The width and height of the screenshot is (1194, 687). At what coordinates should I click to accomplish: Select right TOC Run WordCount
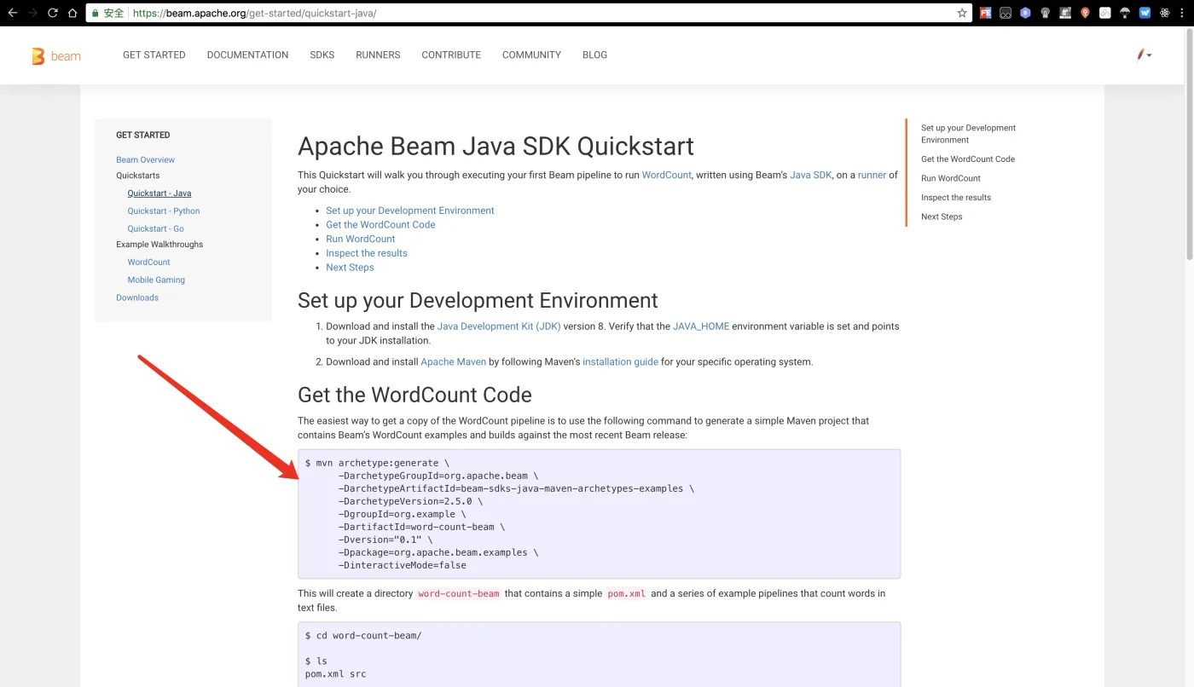(x=951, y=179)
